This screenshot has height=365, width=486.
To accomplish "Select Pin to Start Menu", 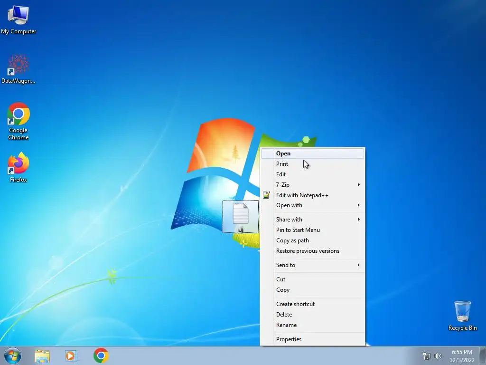I will point(312,230).
